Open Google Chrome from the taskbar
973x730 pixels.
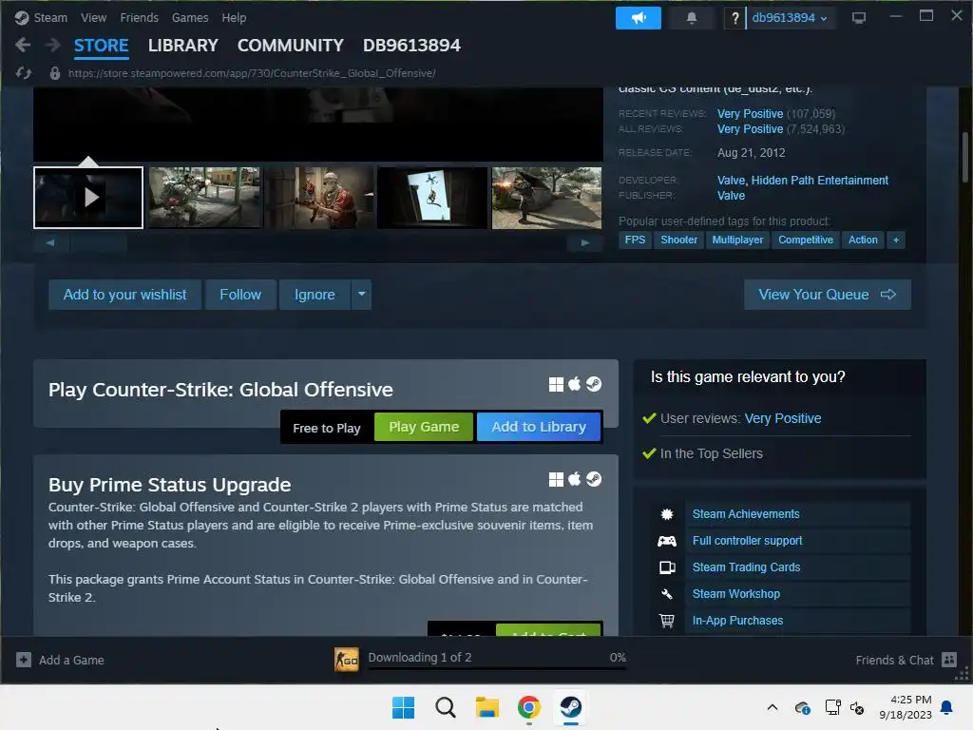pyautogui.click(x=528, y=707)
